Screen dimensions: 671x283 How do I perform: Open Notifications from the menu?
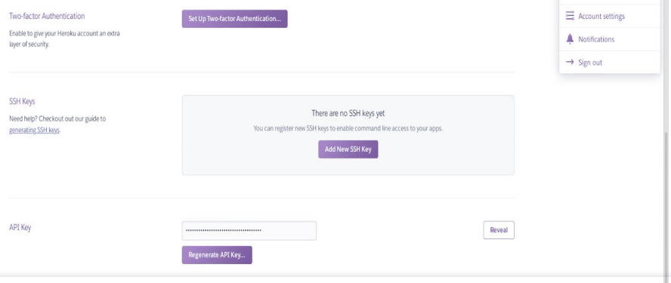[x=609, y=39]
